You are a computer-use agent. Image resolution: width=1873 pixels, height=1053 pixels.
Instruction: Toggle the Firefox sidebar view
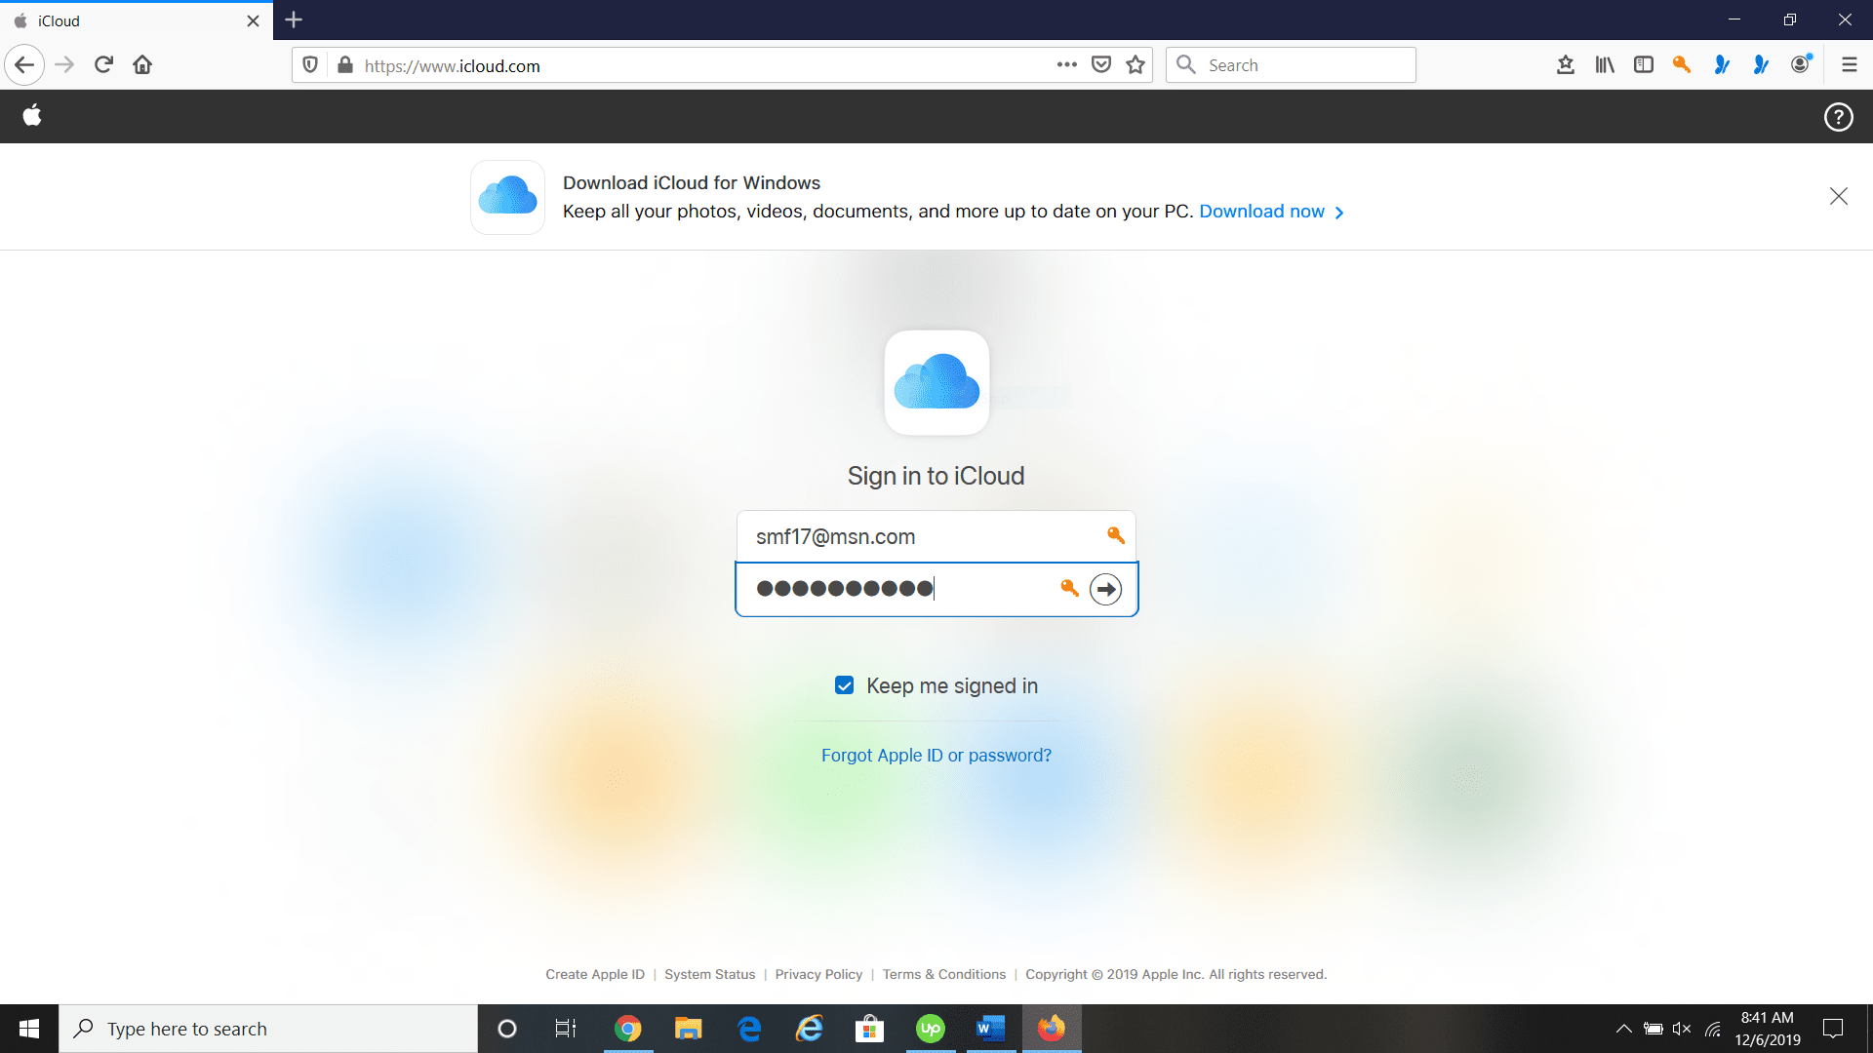tap(1644, 65)
